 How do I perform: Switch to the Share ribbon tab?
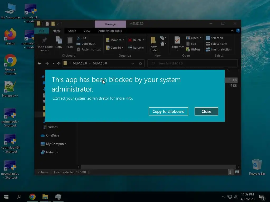click(72, 31)
